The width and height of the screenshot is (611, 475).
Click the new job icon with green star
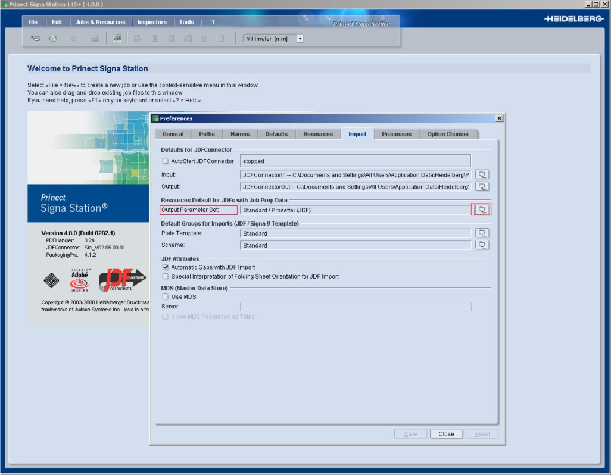[52, 38]
